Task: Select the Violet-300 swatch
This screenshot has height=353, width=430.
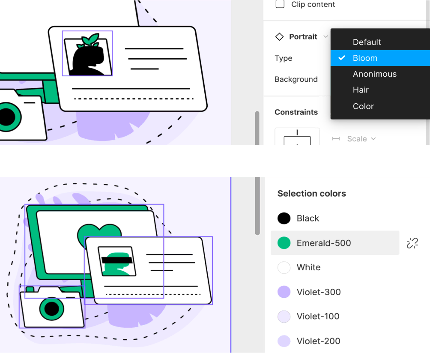Action: pyautogui.click(x=284, y=292)
